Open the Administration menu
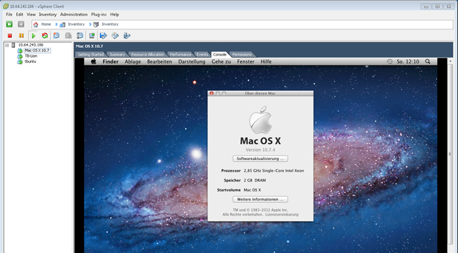Screen dimensions: 458x253 click(x=74, y=14)
